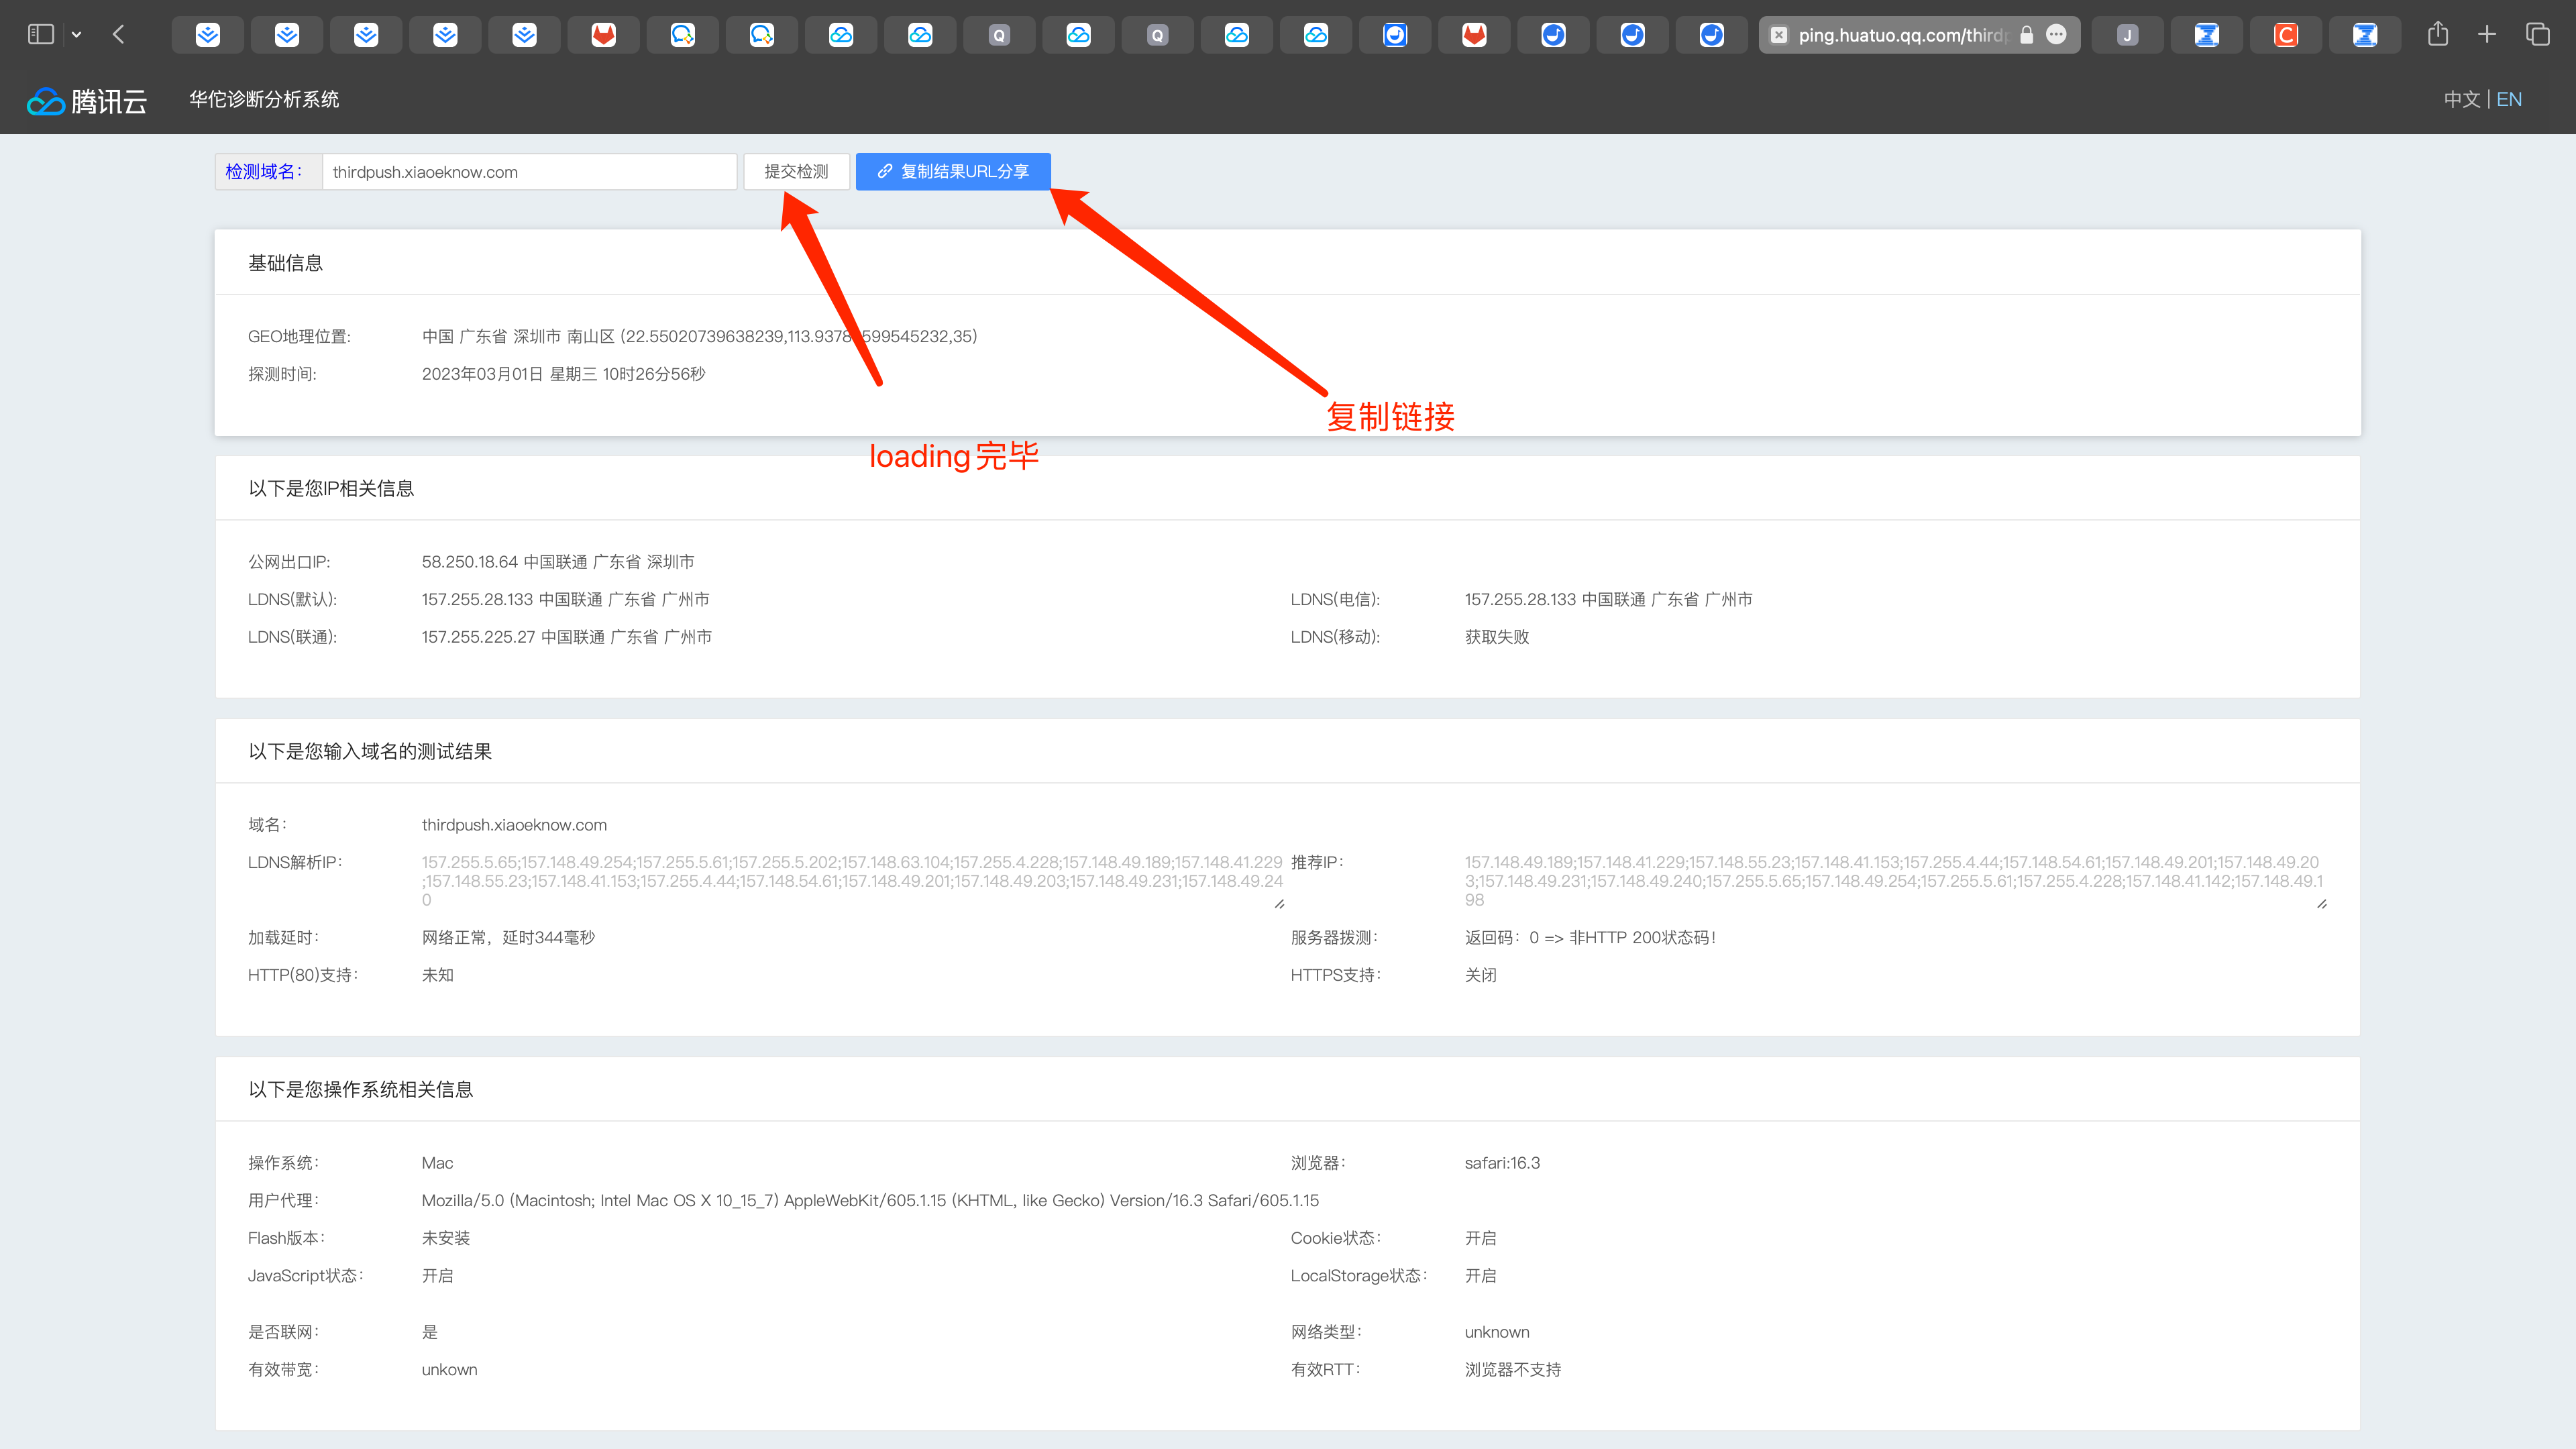
Task: Click the 以下是您操作系统相关信息 heading
Action: pyautogui.click(x=360, y=1089)
